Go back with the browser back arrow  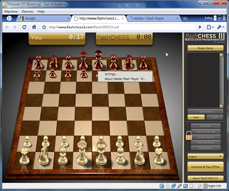[7, 27]
